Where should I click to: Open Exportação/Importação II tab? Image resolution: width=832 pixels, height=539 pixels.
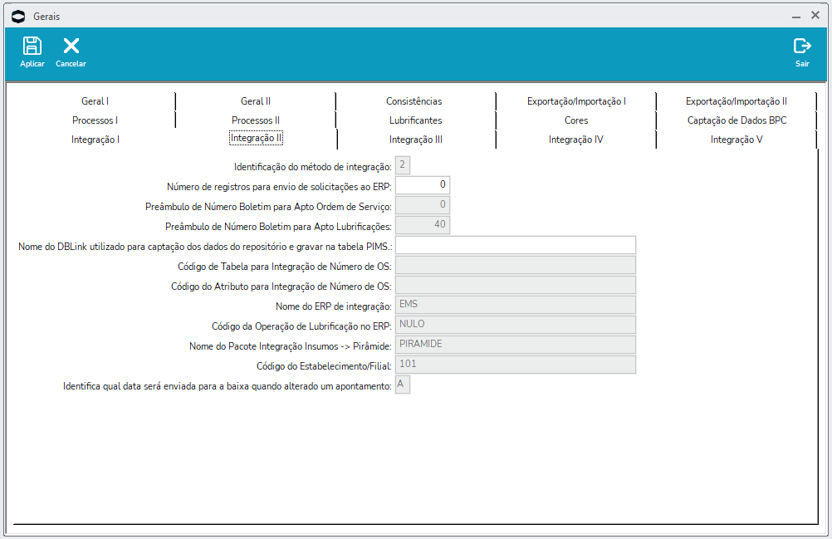(737, 101)
